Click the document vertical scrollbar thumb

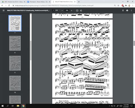(134, 43)
